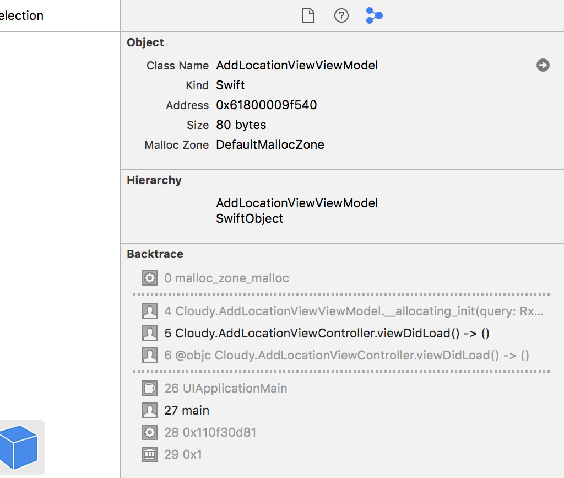Expand collapsed frames below @objc viewDidLoad
The image size is (564, 478).
tap(341, 372)
